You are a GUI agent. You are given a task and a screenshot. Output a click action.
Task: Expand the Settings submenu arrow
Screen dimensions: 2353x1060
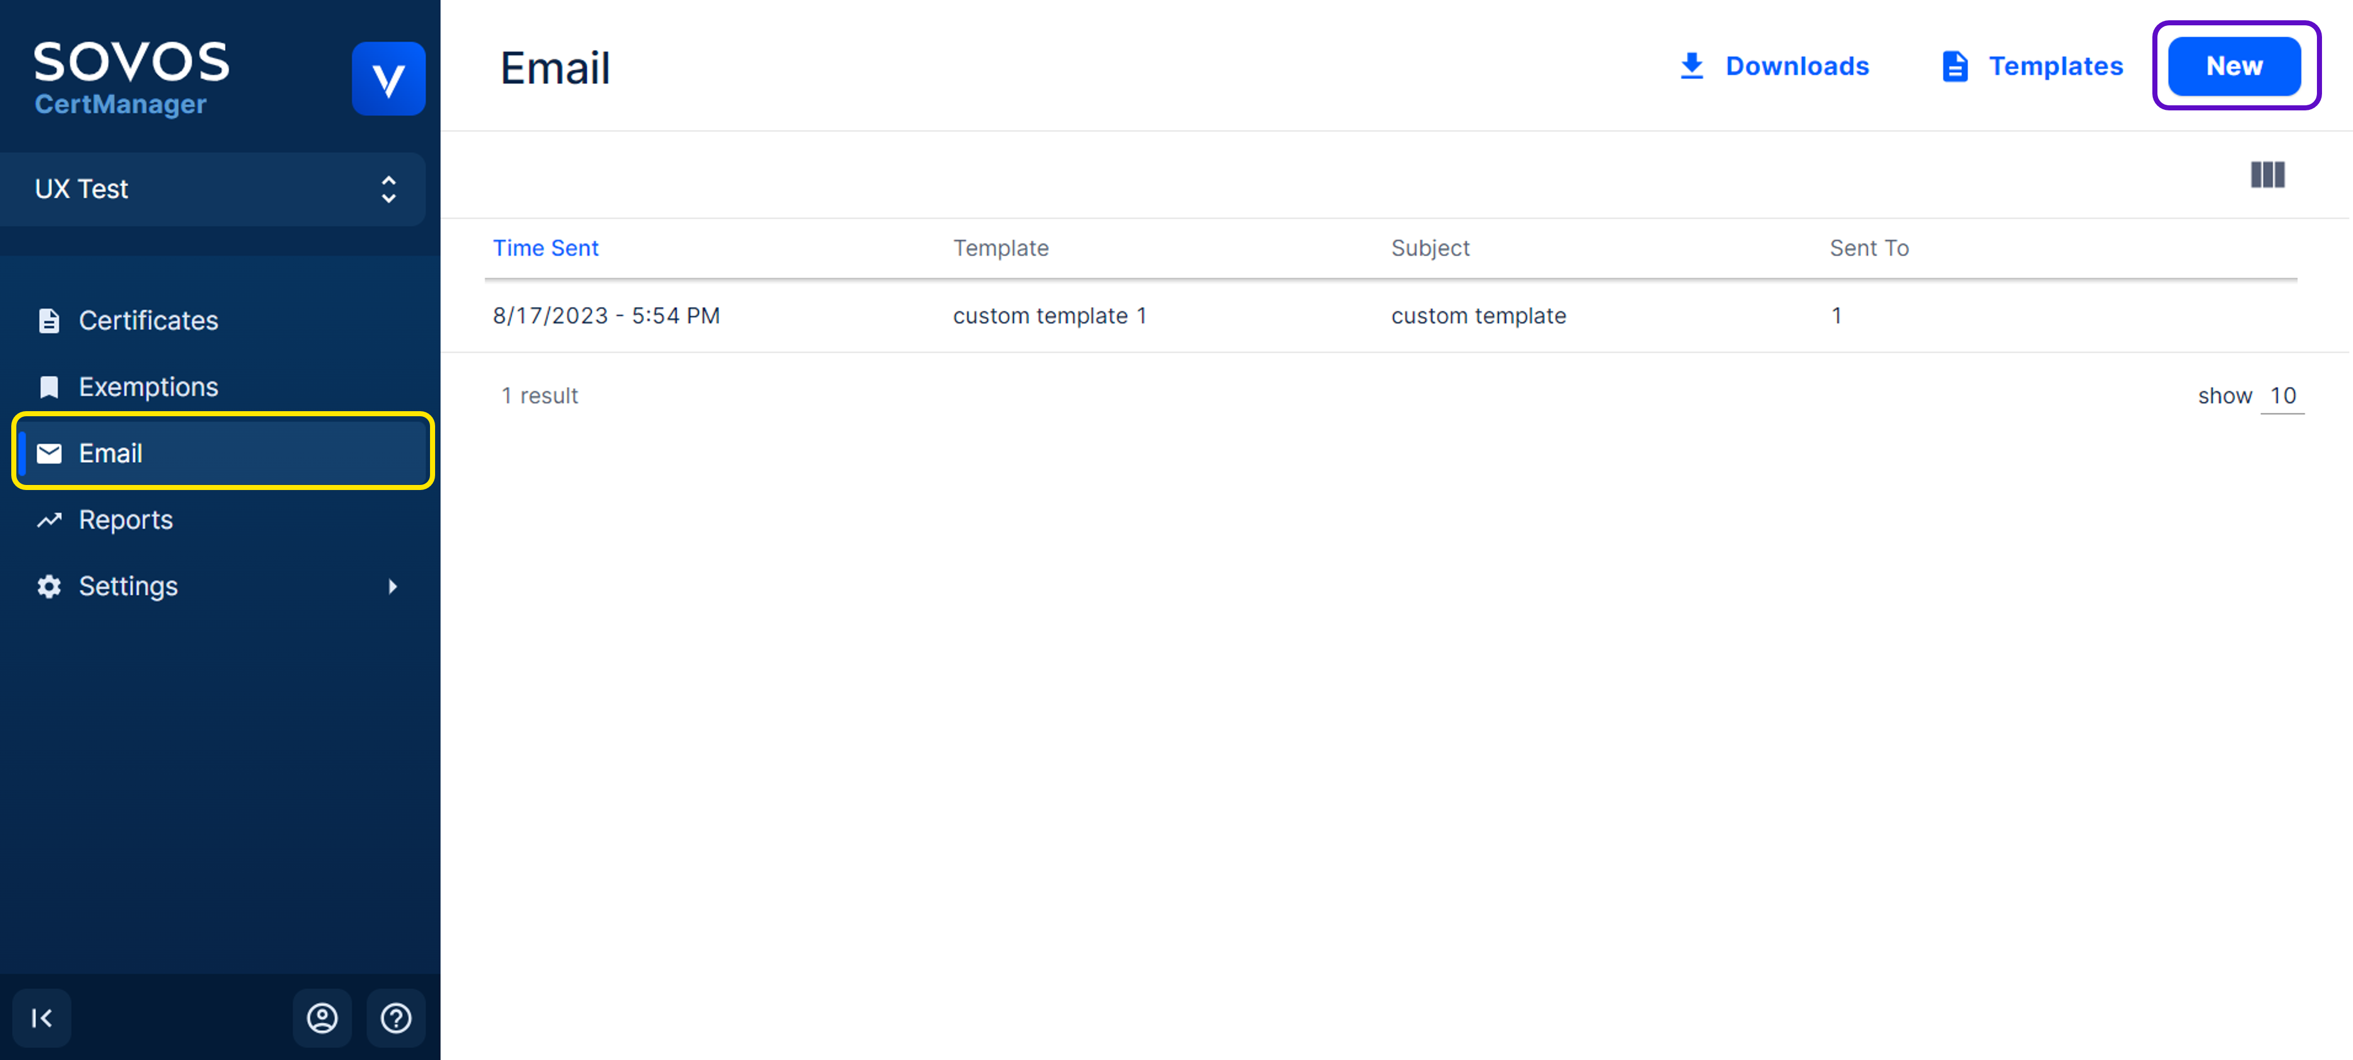[393, 586]
